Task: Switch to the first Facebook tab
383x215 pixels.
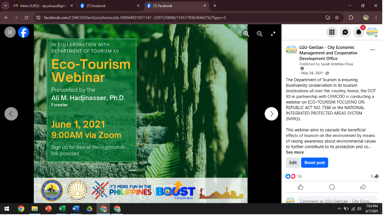Action: coord(109,5)
